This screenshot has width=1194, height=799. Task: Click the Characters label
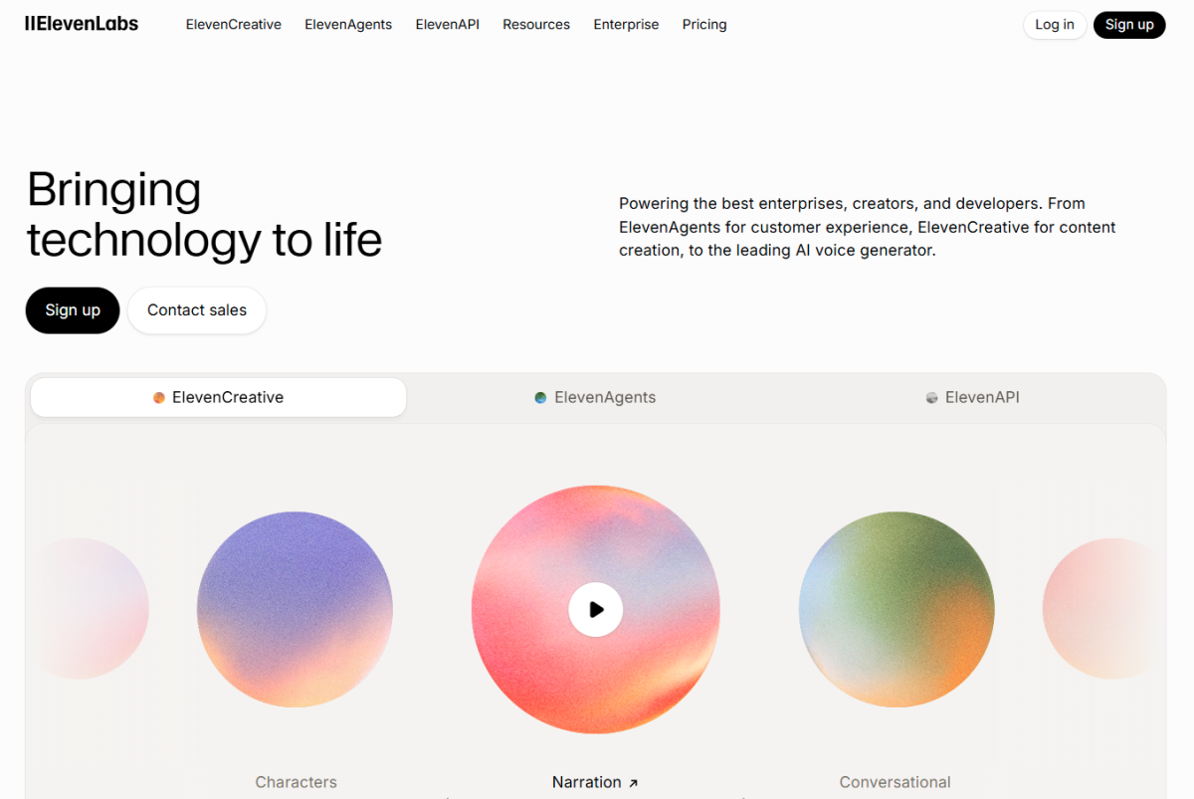tap(296, 782)
